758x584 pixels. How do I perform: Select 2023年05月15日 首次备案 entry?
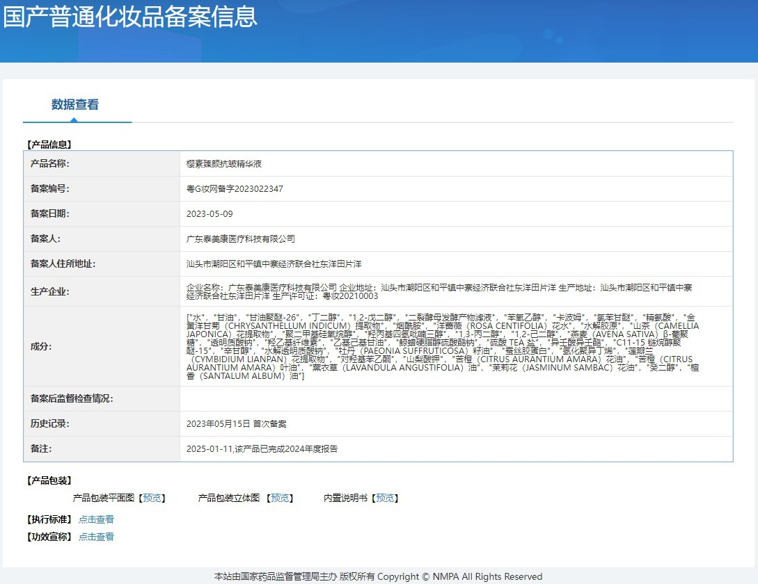tap(237, 423)
